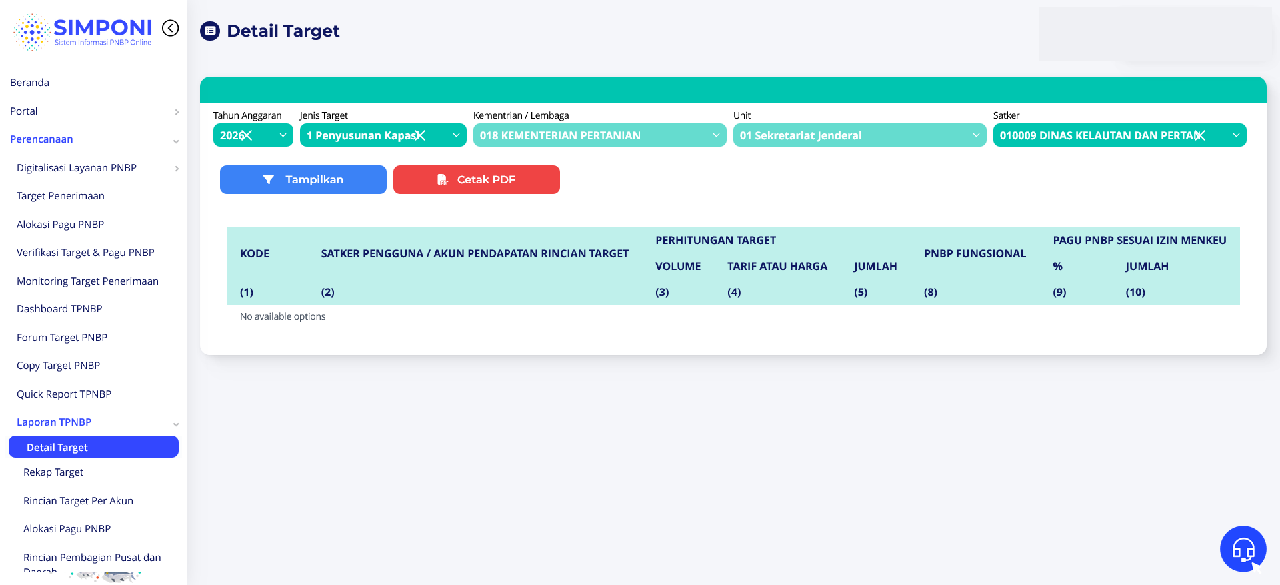Go to Beranda in the sidebar

(30, 83)
